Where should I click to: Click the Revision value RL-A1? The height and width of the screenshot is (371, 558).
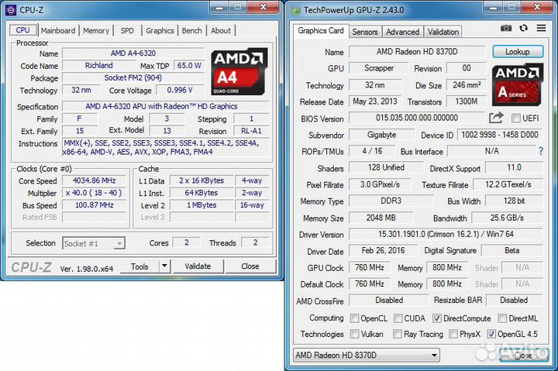coord(251,131)
